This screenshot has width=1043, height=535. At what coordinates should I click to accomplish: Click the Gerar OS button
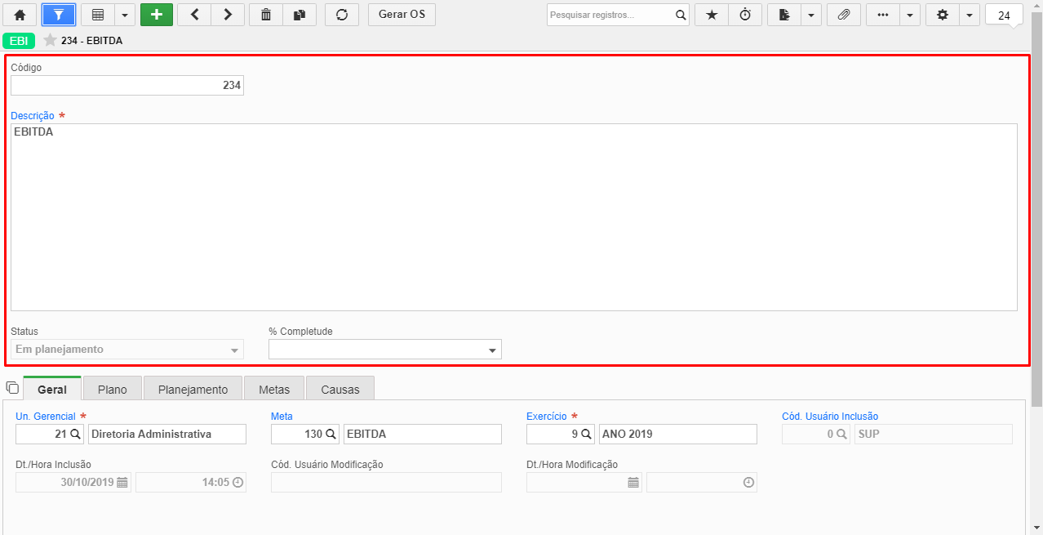[402, 15]
